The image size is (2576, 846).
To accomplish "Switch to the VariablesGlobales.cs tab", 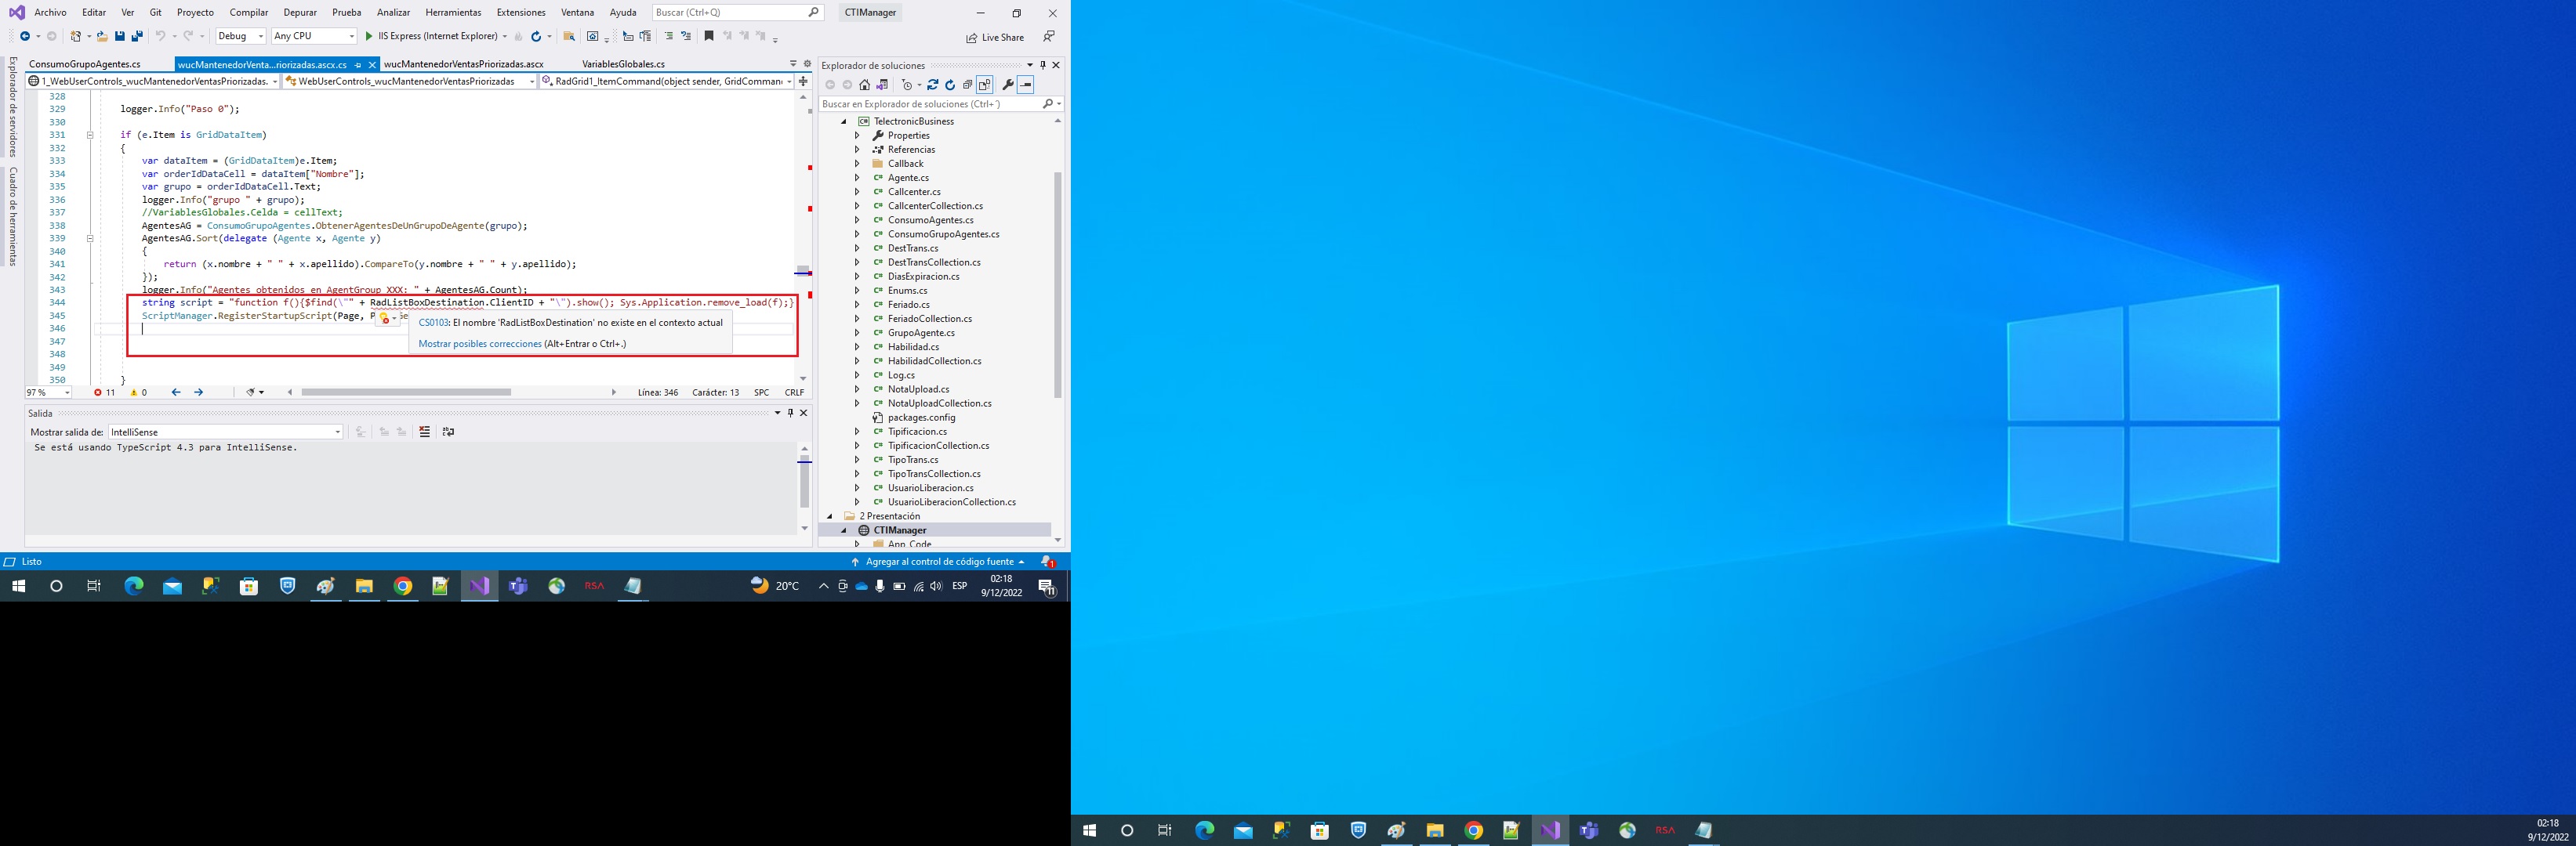I will pos(623,64).
